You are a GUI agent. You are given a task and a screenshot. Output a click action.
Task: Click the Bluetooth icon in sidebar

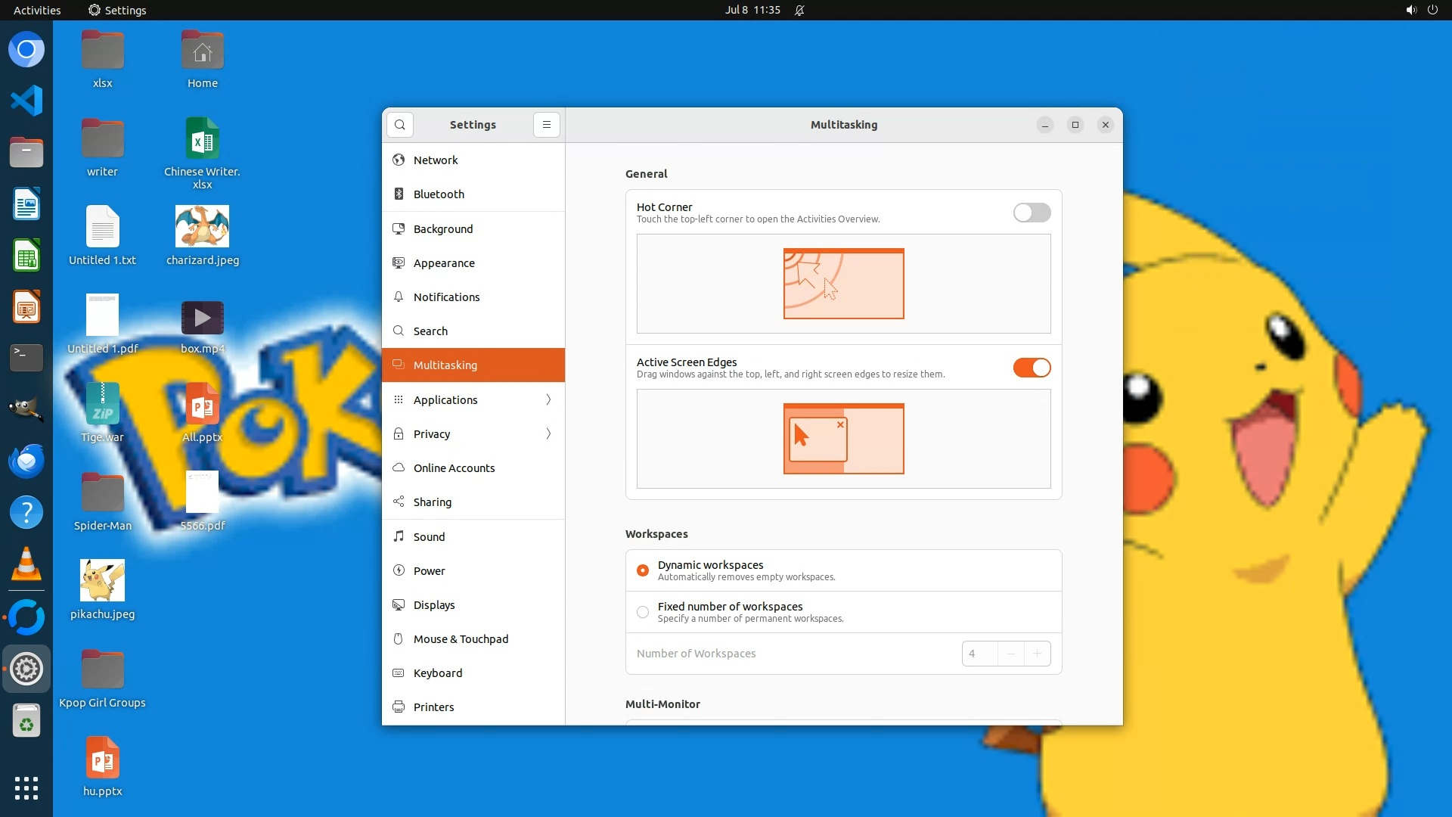(399, 194)
